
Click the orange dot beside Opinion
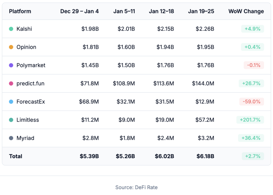coord(11,47)
